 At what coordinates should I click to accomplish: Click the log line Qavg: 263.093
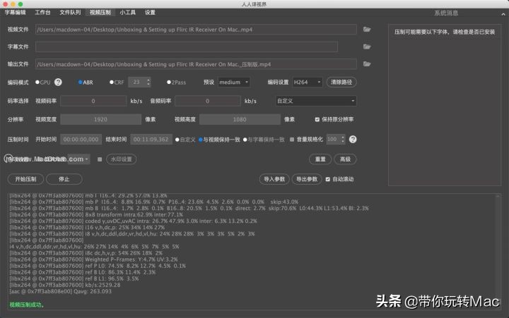point(60,291)
